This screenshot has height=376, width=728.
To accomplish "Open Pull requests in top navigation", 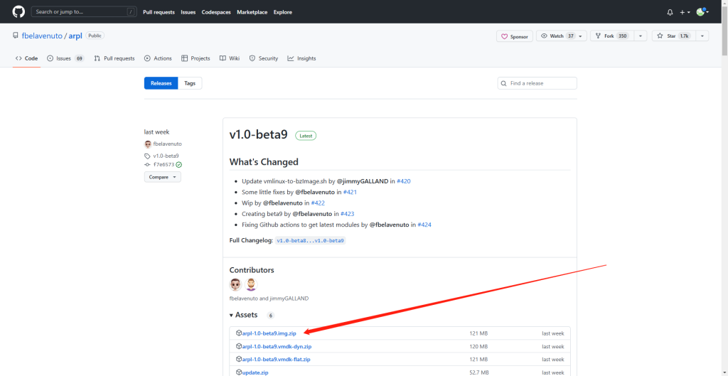I will [159, 12].
